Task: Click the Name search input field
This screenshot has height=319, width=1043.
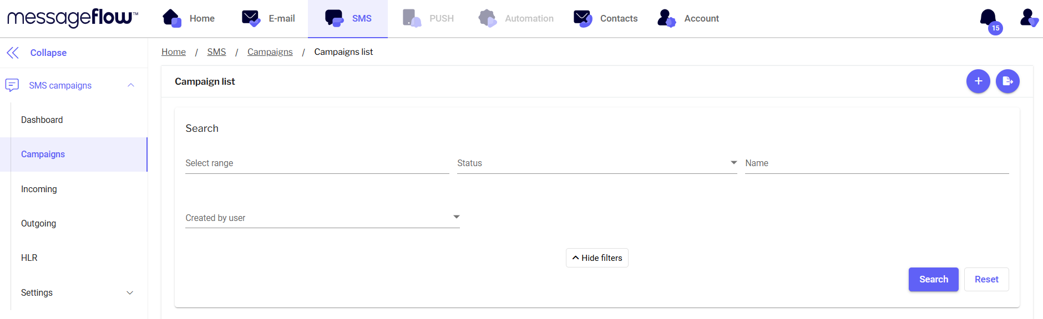Action: pyautogui.click(x=877, y=163)
